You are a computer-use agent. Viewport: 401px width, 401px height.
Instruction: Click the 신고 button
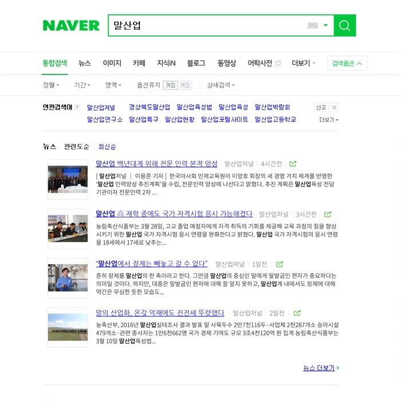click(321, 108)
